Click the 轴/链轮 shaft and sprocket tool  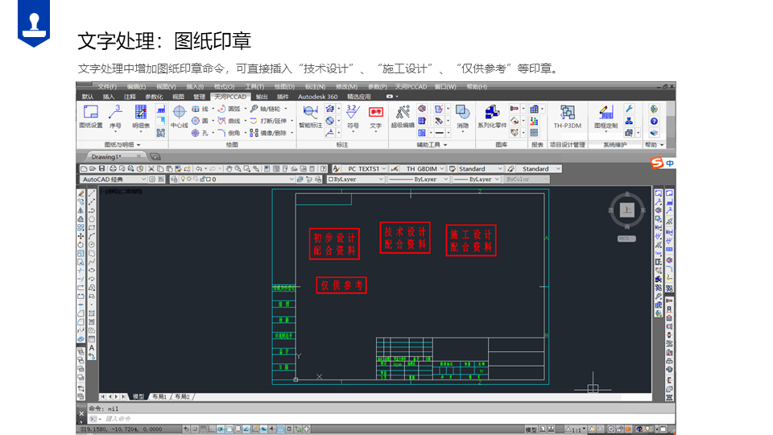pos(265,109)
